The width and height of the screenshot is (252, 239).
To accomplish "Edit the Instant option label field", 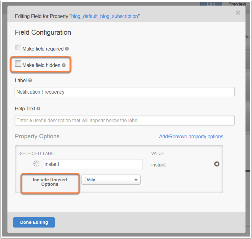I will point(93,164).
